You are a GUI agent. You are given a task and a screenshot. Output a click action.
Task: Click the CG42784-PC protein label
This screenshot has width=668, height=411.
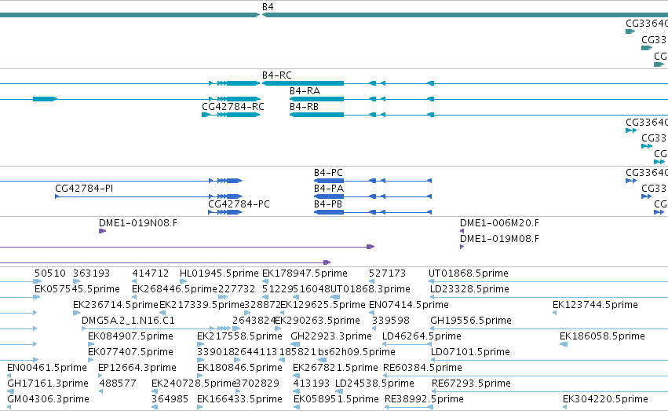239,204
